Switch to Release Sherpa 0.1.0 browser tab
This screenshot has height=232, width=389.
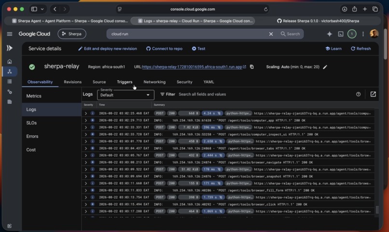(x=319, y=21)
